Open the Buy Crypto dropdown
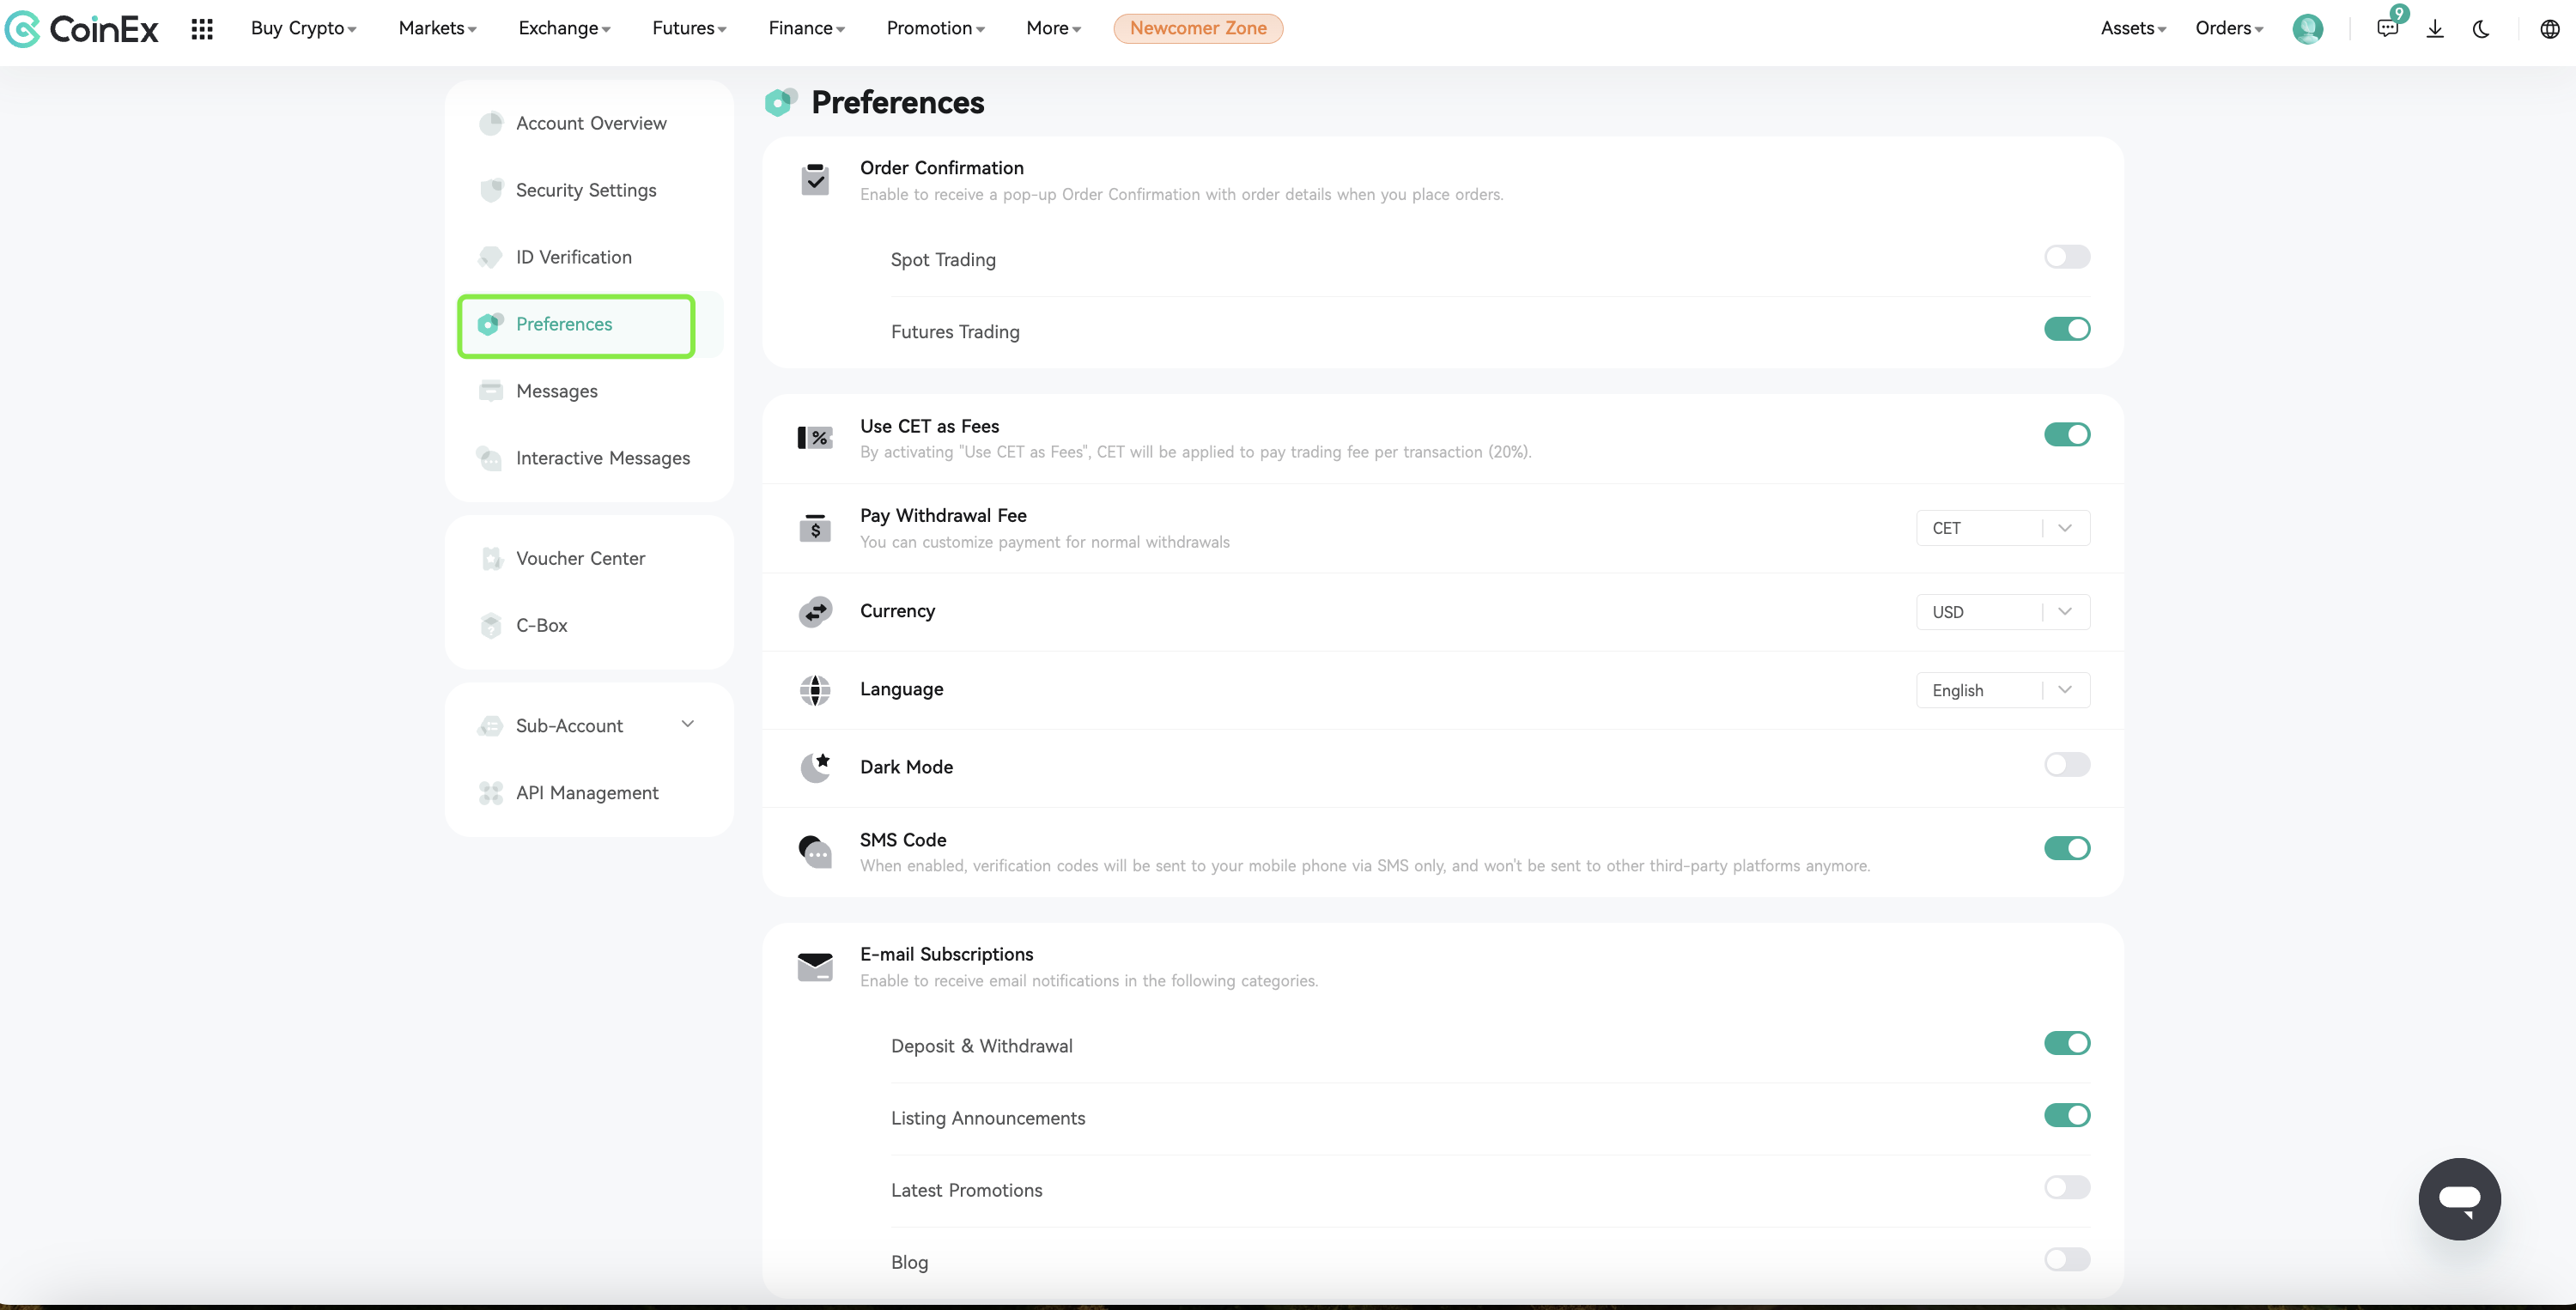 pyautogui.click(x=303, y=29)
